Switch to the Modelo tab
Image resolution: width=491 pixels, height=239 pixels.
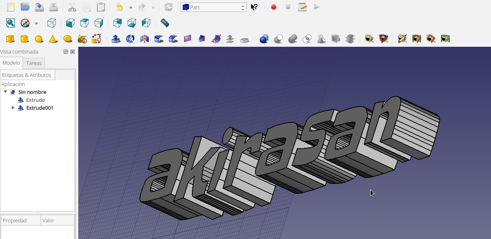tap(11, 63)
